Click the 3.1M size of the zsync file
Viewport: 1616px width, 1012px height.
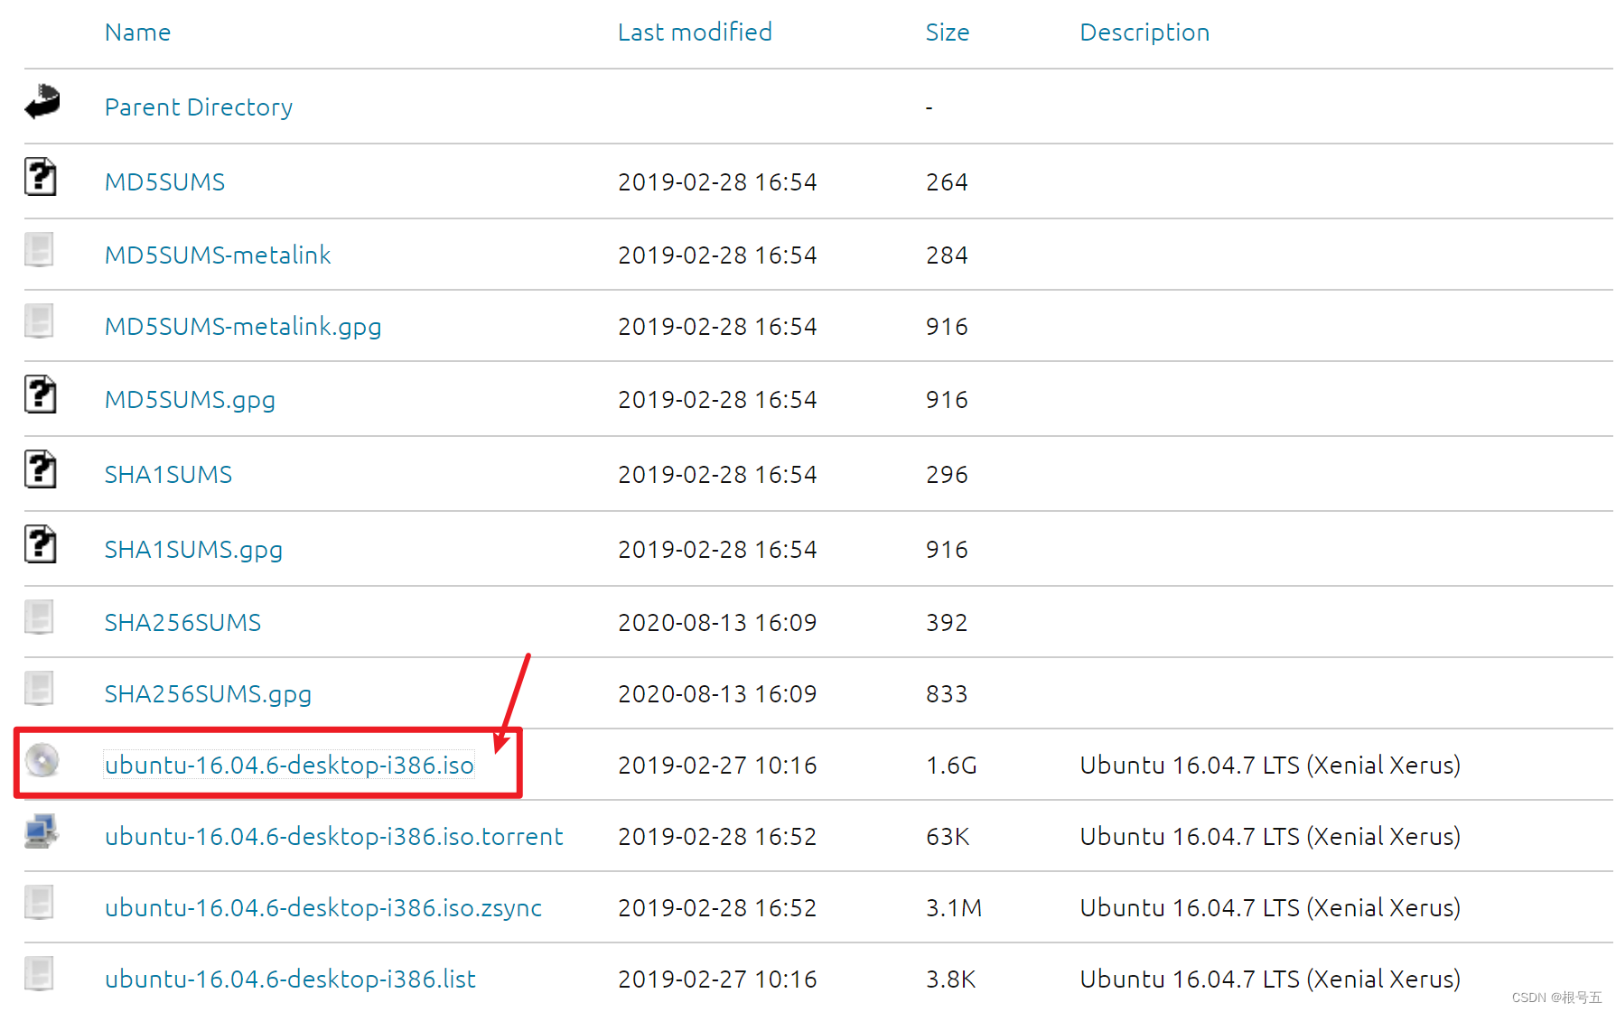click(954, 908)
